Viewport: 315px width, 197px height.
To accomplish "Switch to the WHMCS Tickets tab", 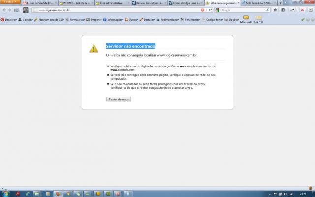I will (x=76, y=3).
